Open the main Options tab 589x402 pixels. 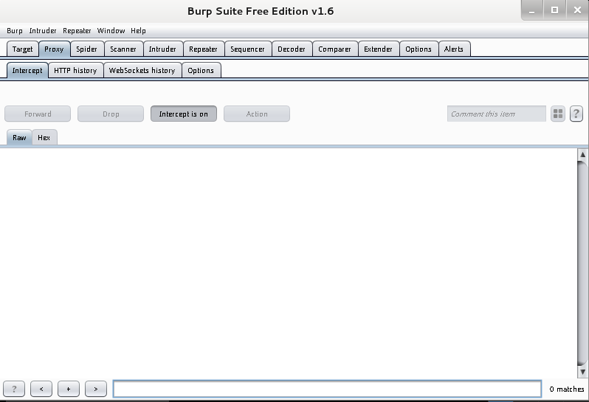tap(418, 49)
